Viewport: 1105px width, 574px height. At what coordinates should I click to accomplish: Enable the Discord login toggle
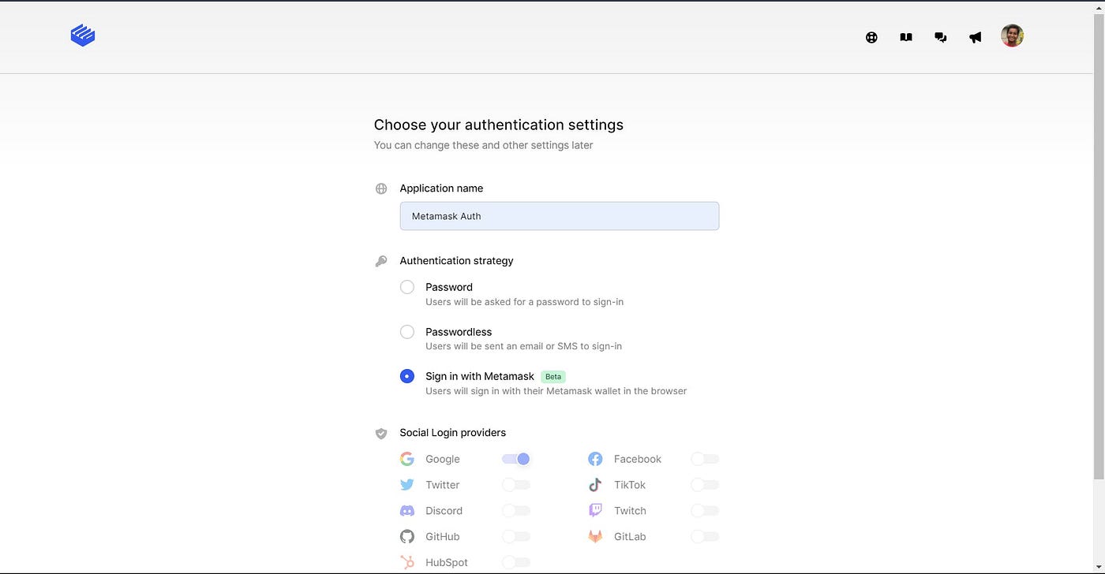click(516, 511)
